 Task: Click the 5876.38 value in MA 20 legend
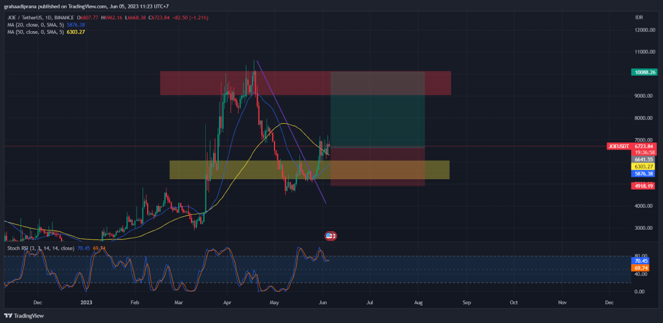click(x=76, y=25)
